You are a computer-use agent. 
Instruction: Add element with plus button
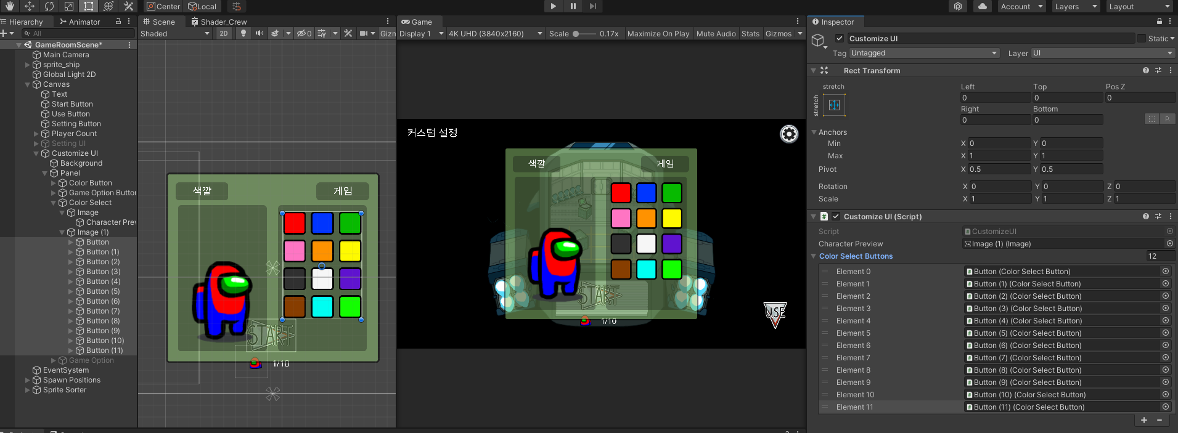tap(1144, 420)
